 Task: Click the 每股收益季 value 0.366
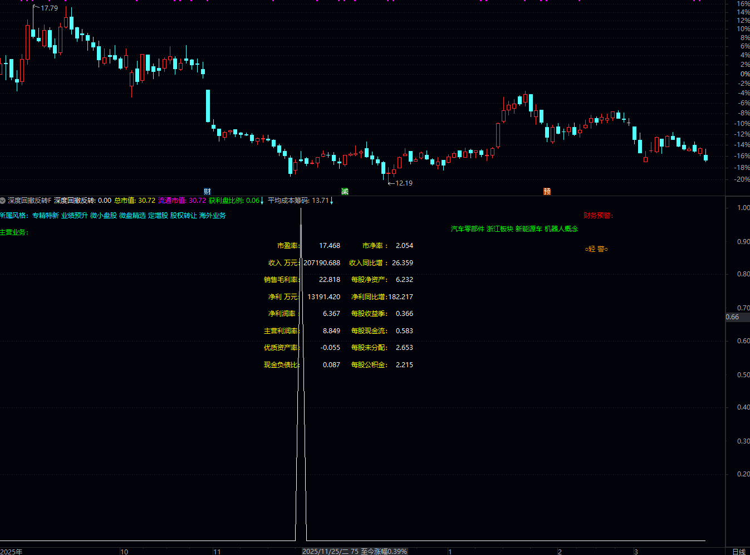[x=404, y=314]
